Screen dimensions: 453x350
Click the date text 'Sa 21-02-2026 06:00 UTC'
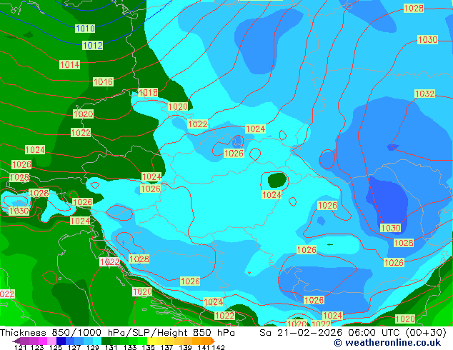329,332
